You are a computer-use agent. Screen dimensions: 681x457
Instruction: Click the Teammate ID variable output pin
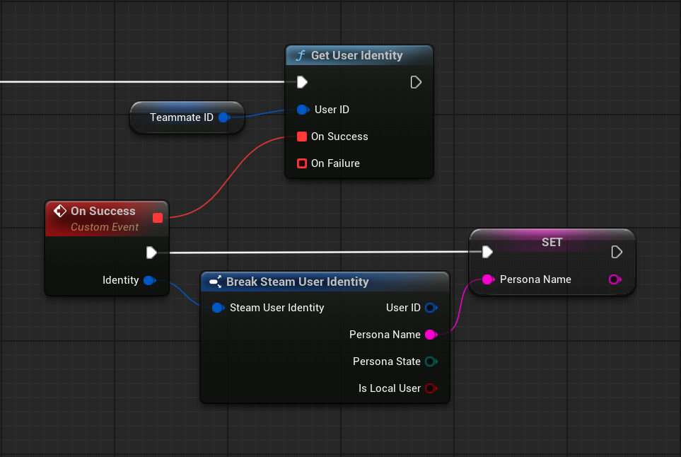[x=223, y=117]
